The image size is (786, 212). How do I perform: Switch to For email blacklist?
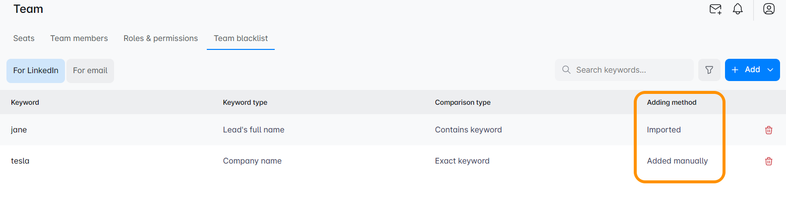pyautogui.click(x=90, y=71)
